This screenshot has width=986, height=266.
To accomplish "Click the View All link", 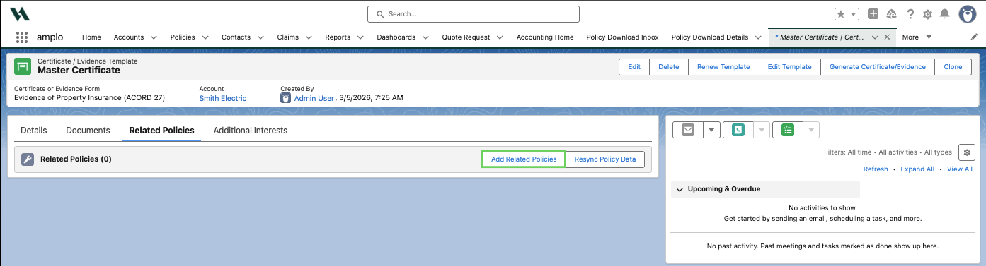I will pyautogui.click(x=960, y=169).
